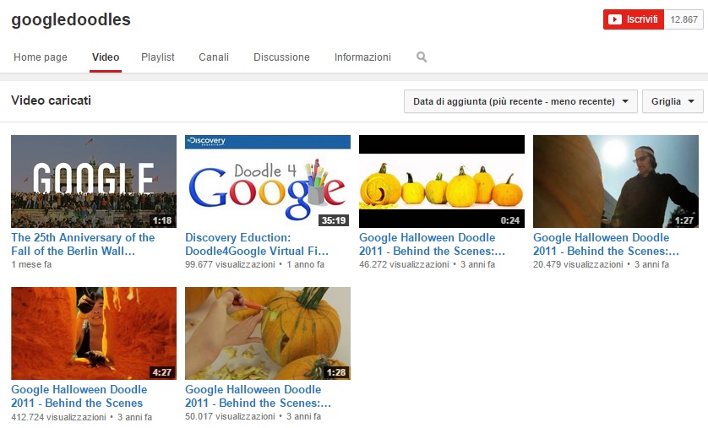Click the '1 mese fa' text
The height and width of the screenshot is (428, 708).
(31, 265)
